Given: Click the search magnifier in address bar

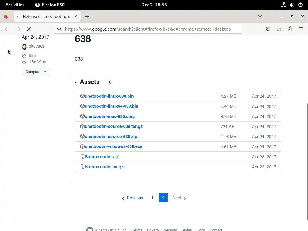Looking at the screenshot, I should 60,29.
